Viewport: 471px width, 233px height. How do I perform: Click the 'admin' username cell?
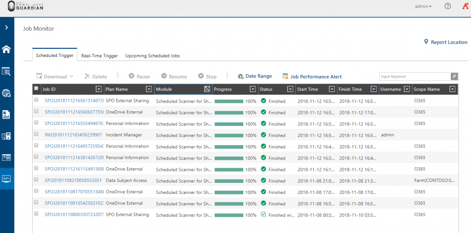(387, 135)
